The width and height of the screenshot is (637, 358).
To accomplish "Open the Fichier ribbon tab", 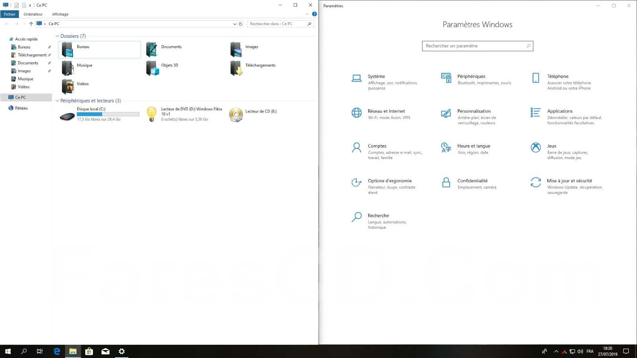I will coord(10,14).
